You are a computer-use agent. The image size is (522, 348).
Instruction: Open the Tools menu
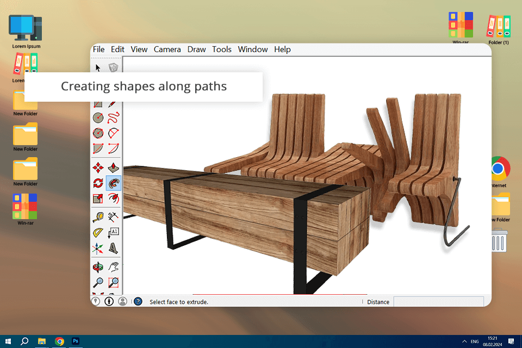tap(222, 49)
